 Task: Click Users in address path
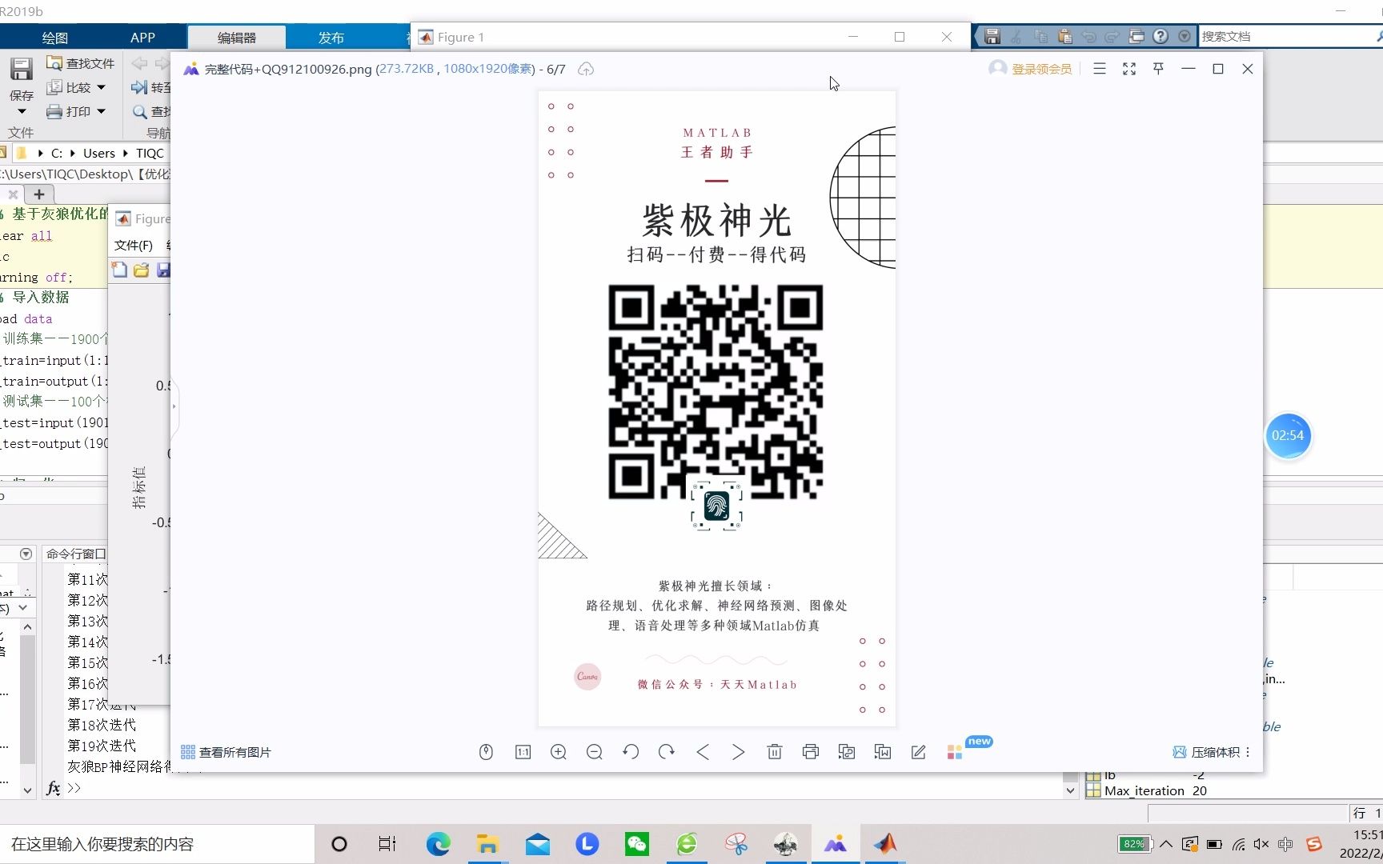(x=99, y=153)
